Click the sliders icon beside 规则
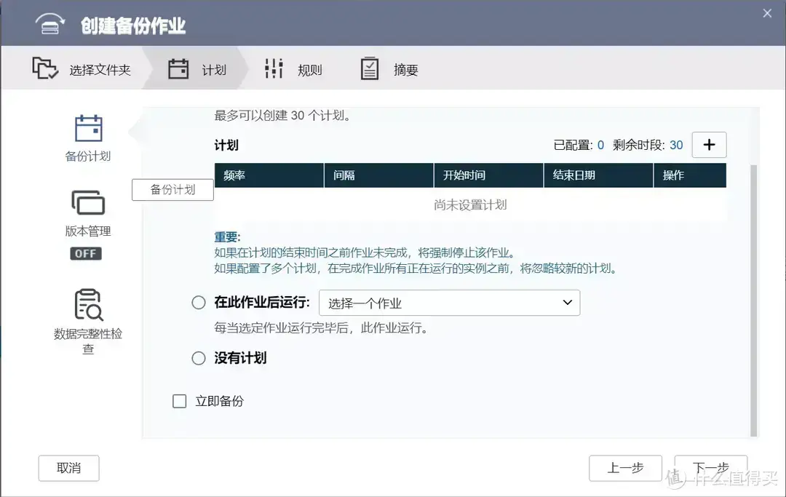 273,68
